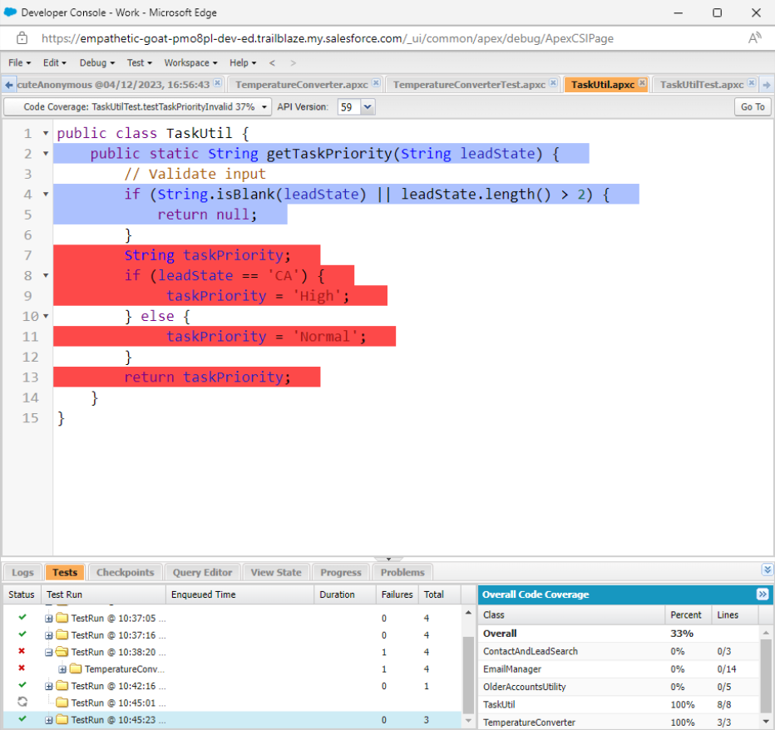Select the TemperatureConverter coverage row
775x730 pixels.
pos(619,722)
